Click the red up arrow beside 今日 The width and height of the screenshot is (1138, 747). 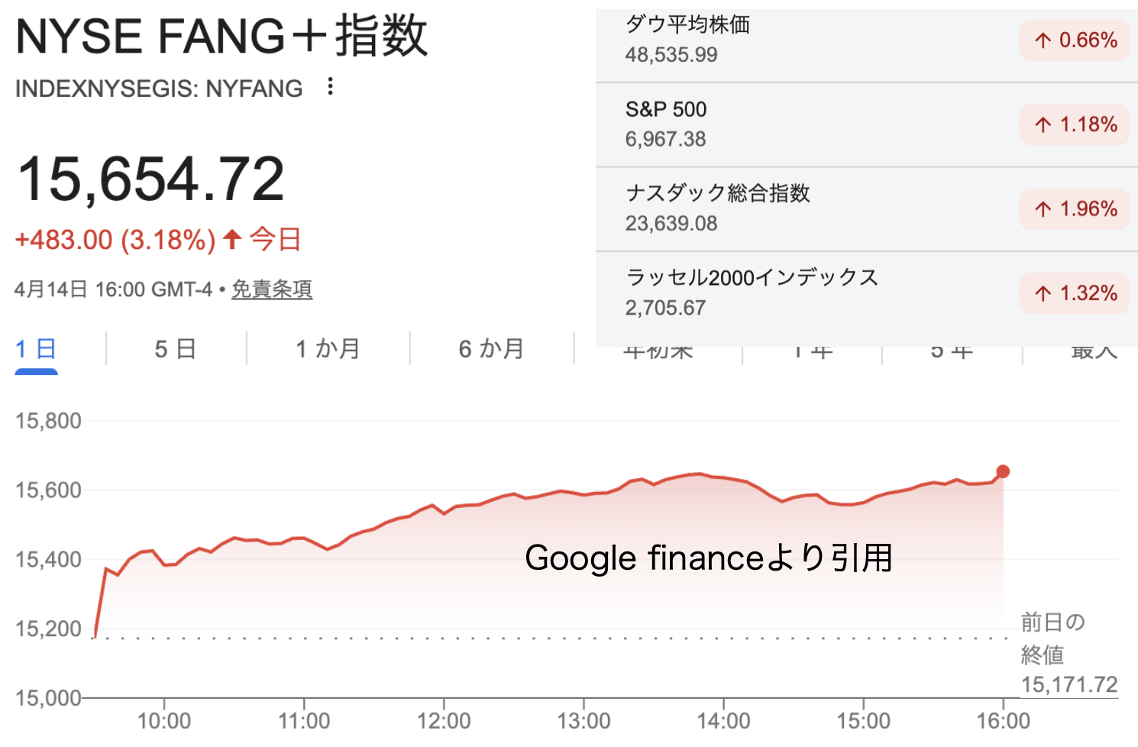(232, 240)
